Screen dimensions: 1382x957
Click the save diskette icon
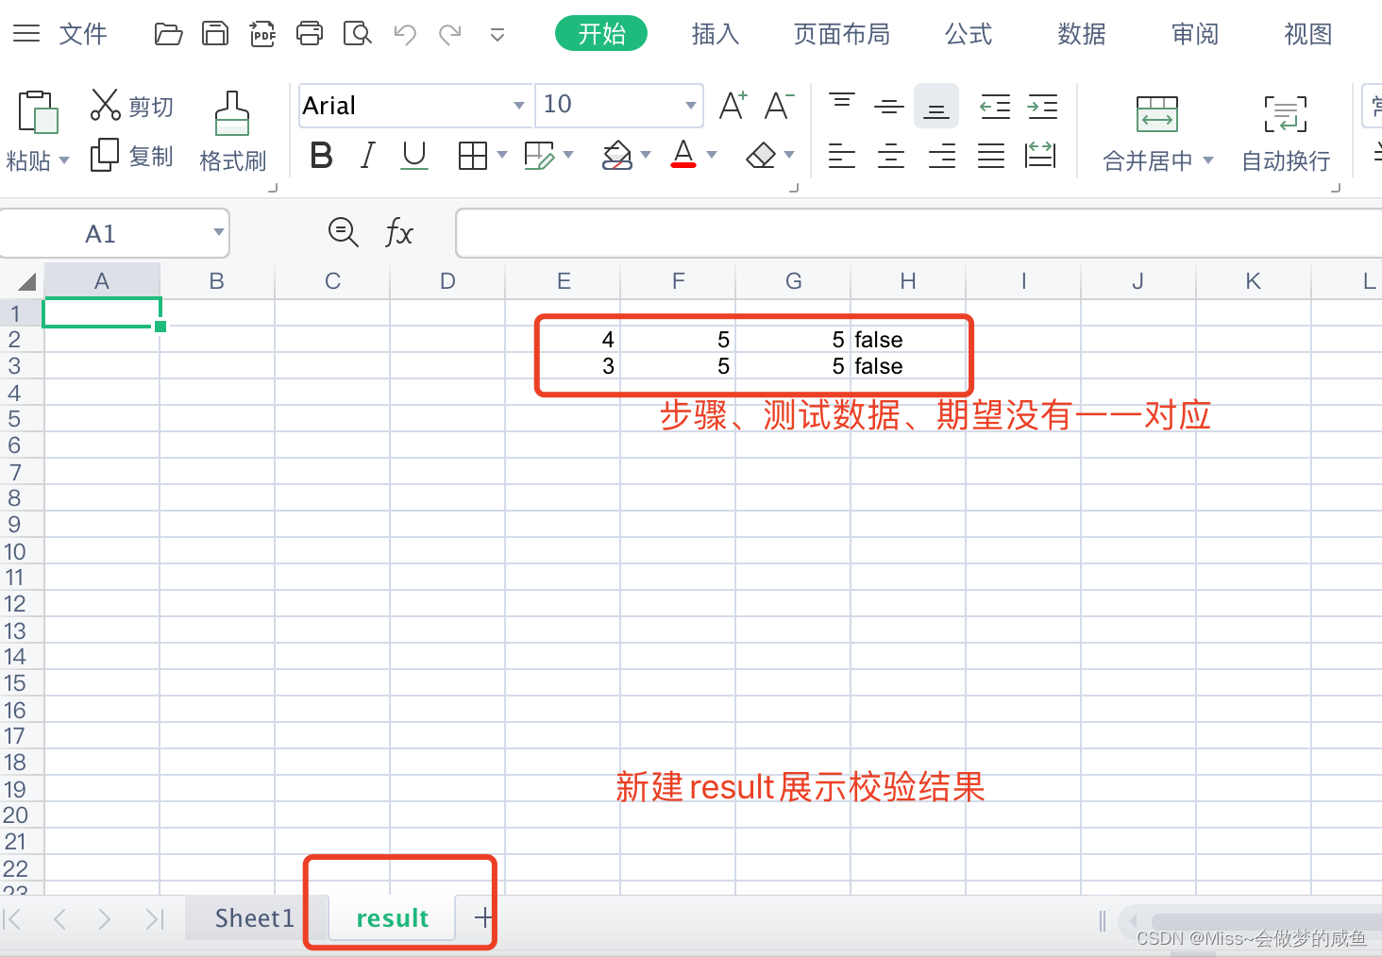click(x=215, y=35)
